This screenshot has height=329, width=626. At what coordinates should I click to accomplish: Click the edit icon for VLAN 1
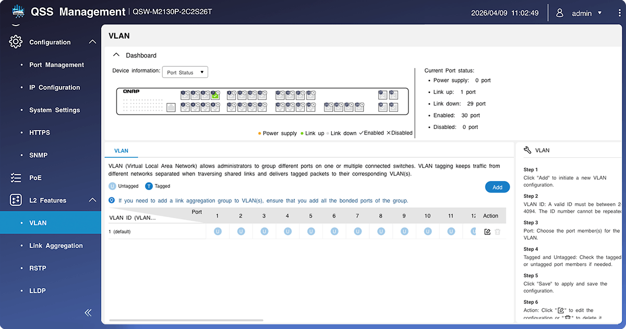pos(487,231)
